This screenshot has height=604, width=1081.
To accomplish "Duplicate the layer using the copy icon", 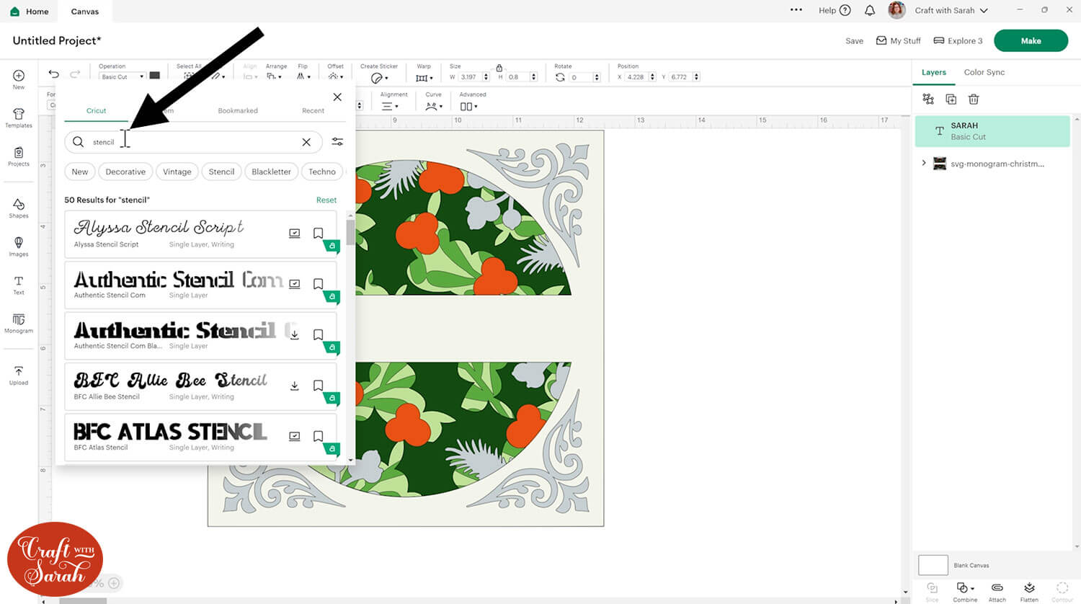I will (x=951, y=99).
